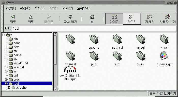Viewport: 178px width, 97px height.
Task: Expand the apache subfolder in tree
Action: (9, 88)
